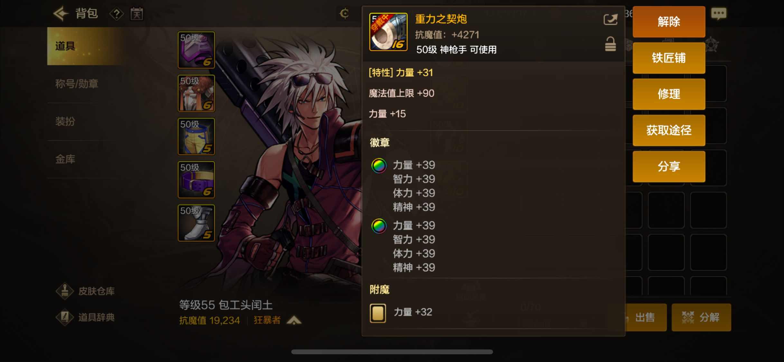Screen dimensions: 784x362
Task: Expand the 狂暴者 upward chevron
Action: (x=294, y=320)
